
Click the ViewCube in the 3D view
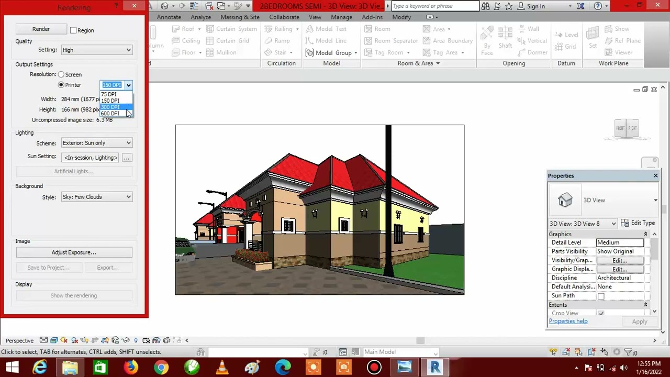627,128
